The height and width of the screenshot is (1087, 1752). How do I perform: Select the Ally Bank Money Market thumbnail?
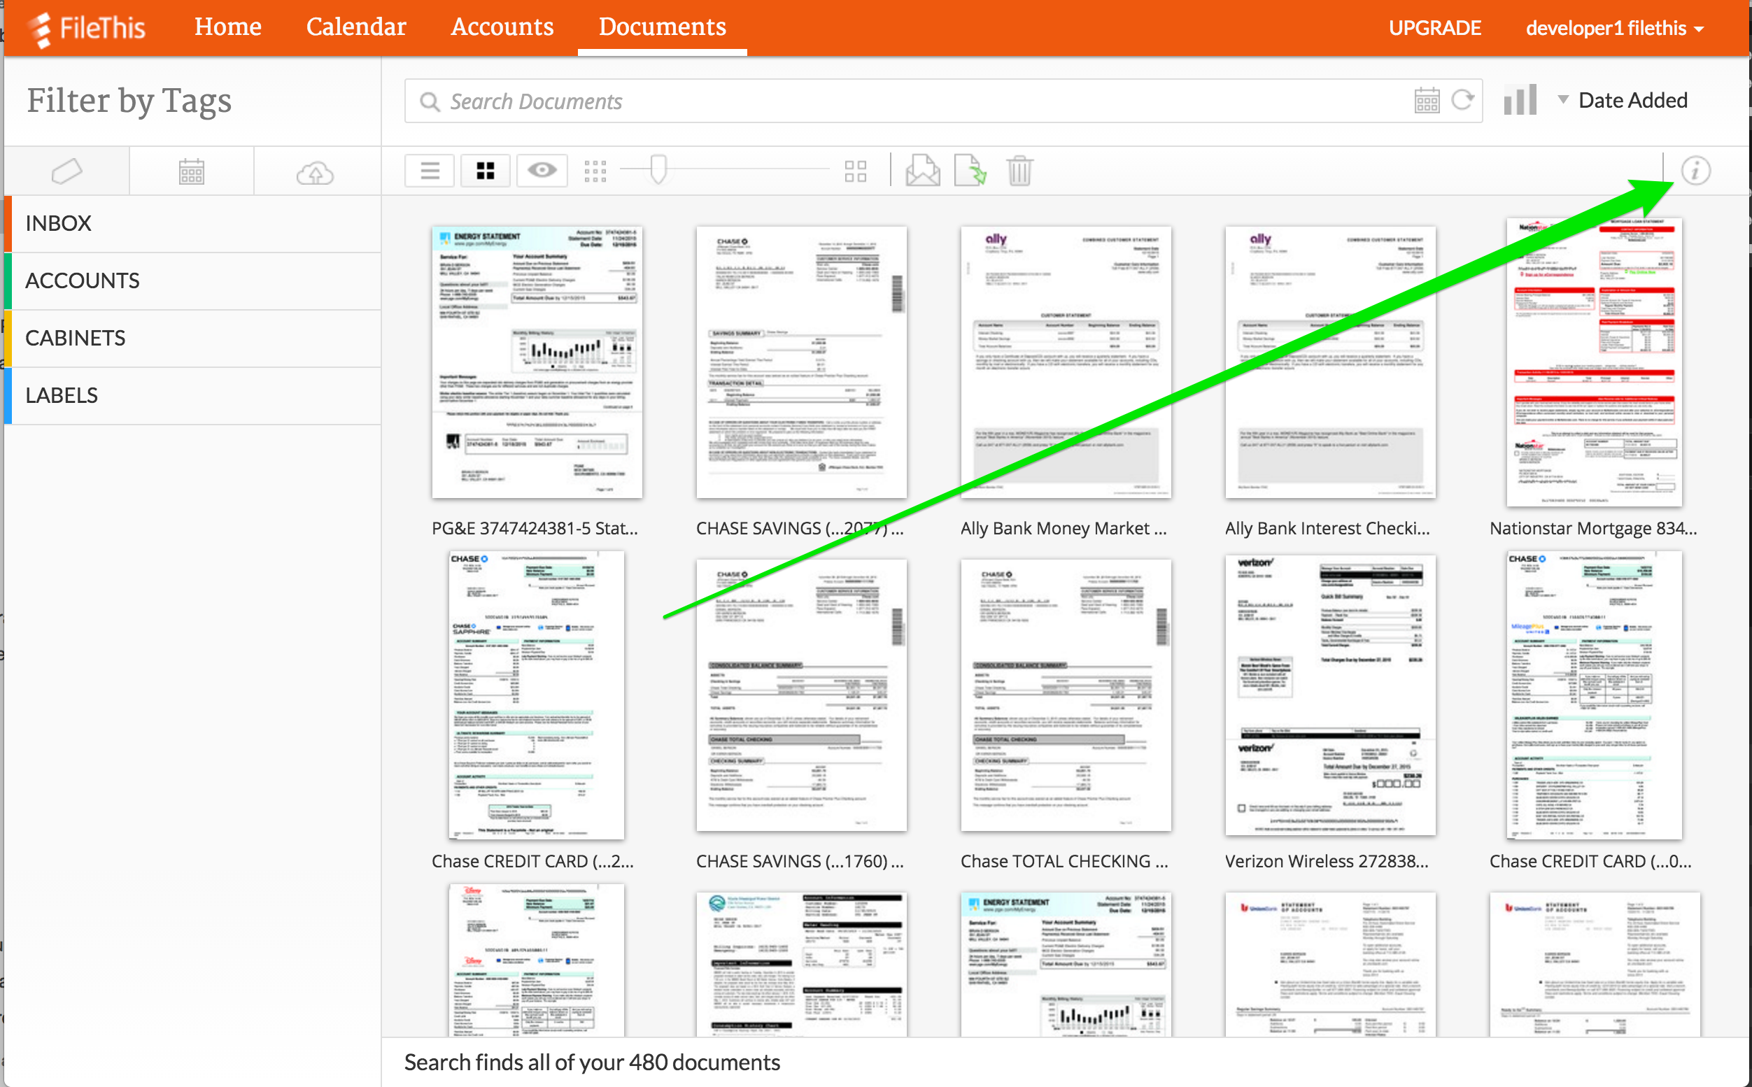coord(1066,362)
